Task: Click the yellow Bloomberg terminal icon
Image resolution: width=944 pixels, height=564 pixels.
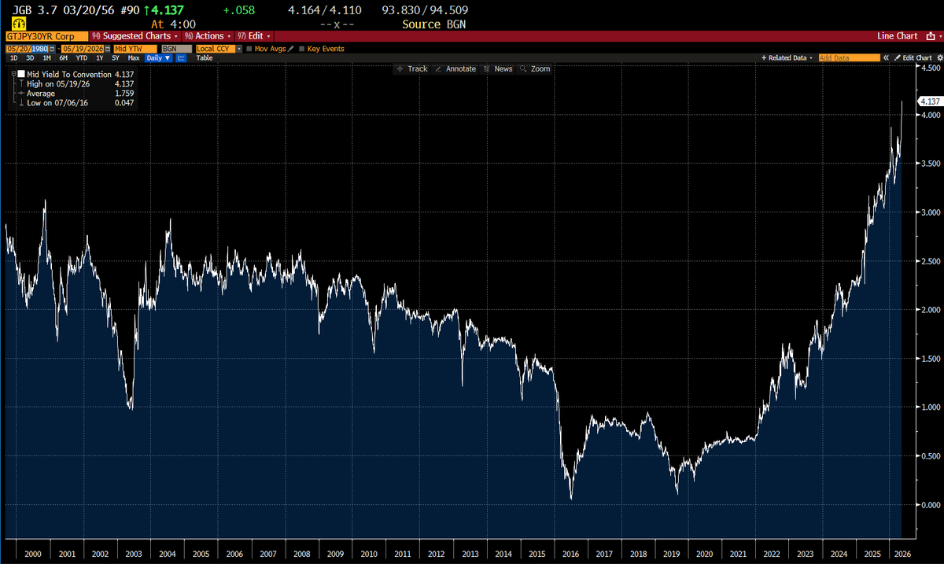Action: pyautogui.click(x=18, y=24)
